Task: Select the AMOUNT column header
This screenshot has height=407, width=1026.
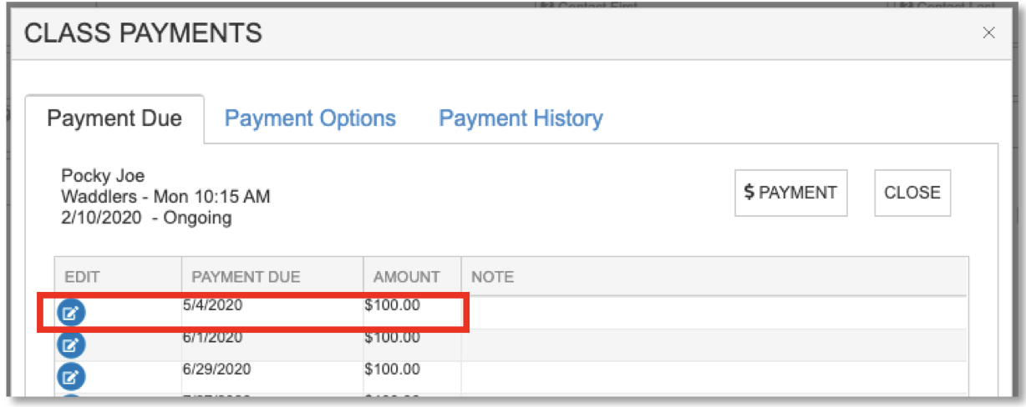Action: click(x=407, y=276)
